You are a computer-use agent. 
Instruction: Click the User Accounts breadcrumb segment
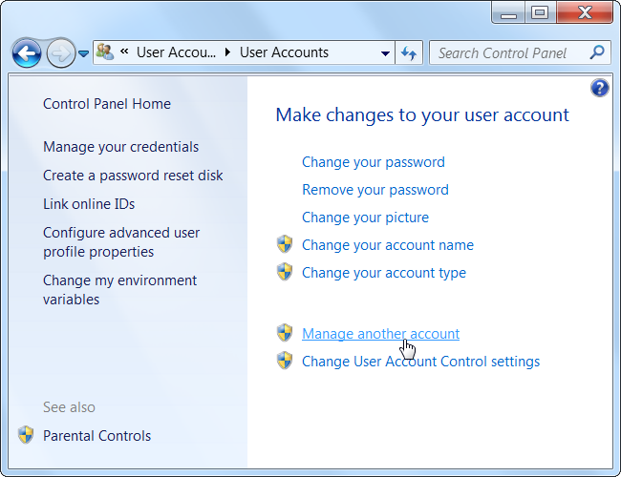point(284,53)
